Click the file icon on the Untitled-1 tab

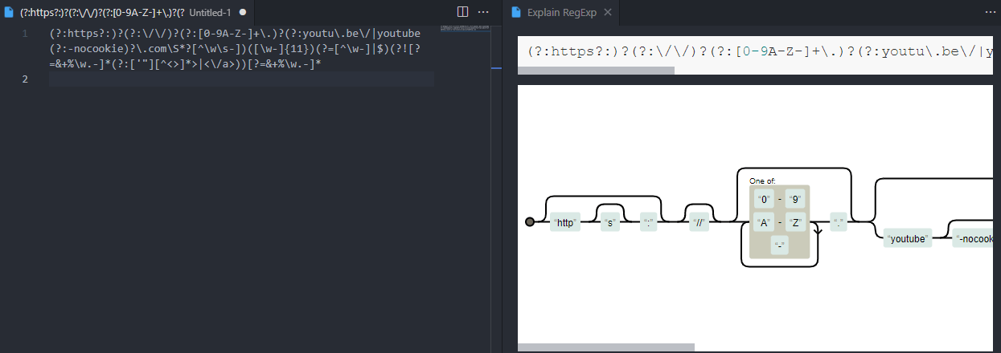(9, 13)
